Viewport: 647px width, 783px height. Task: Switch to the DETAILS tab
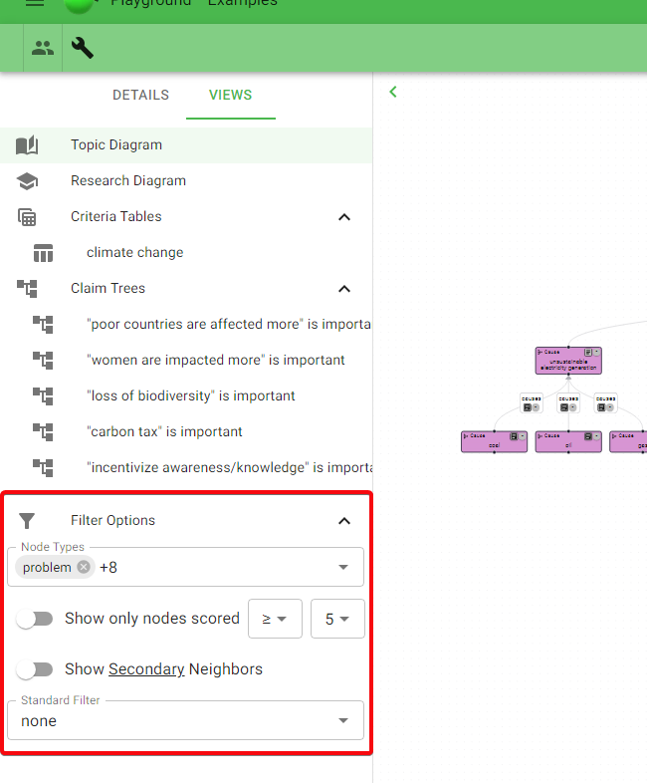tap(140, 95)
